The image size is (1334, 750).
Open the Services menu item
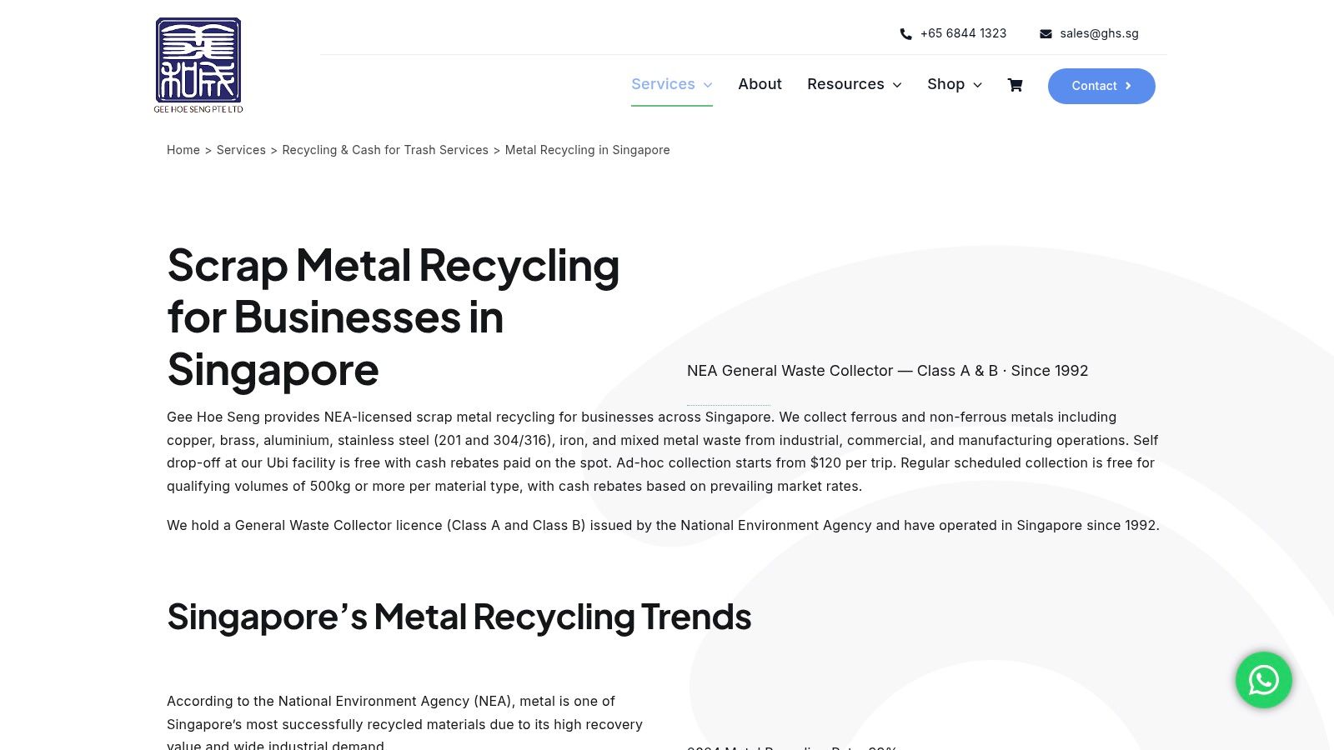pyautogui.click(x=663, y=84)
